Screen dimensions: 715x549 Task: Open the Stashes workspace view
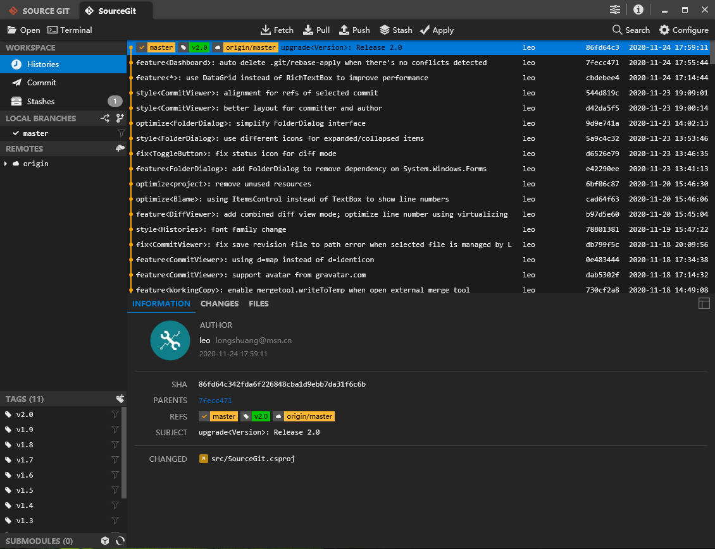(63, 101)
